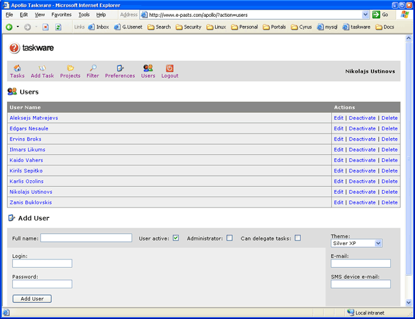This screenshot has width=415, height=319.
Task: Delete user Ervins Broks
Action: (x=389, y=139)
